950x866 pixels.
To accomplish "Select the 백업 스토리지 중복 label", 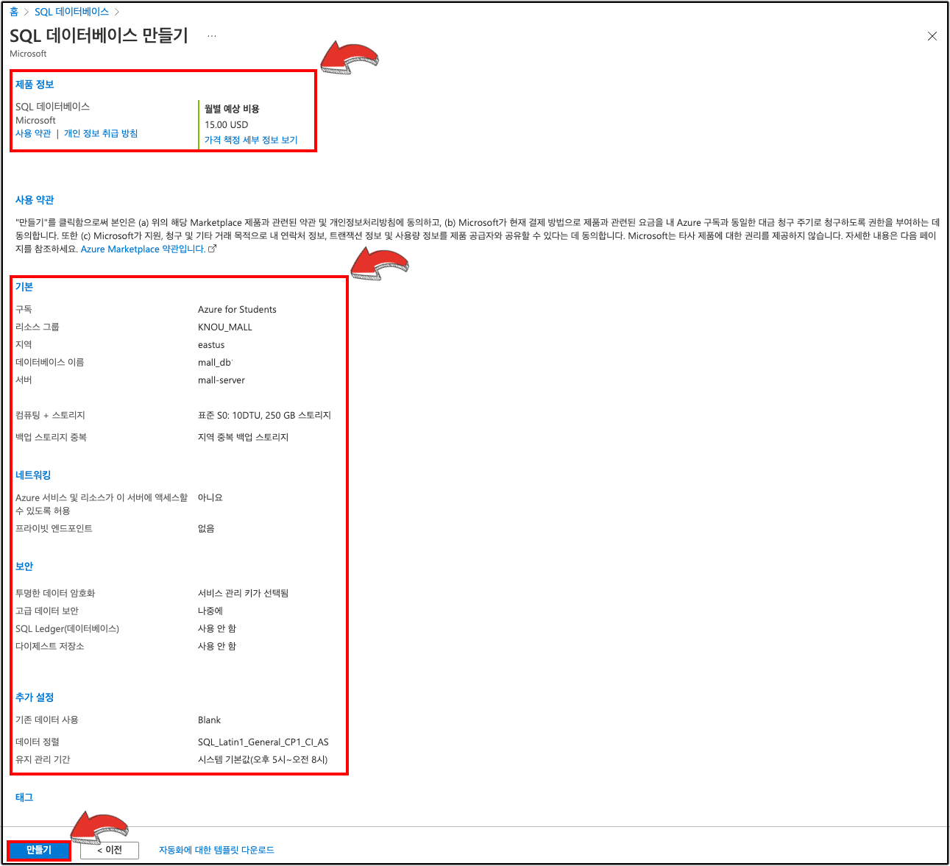I will [51, 437].
